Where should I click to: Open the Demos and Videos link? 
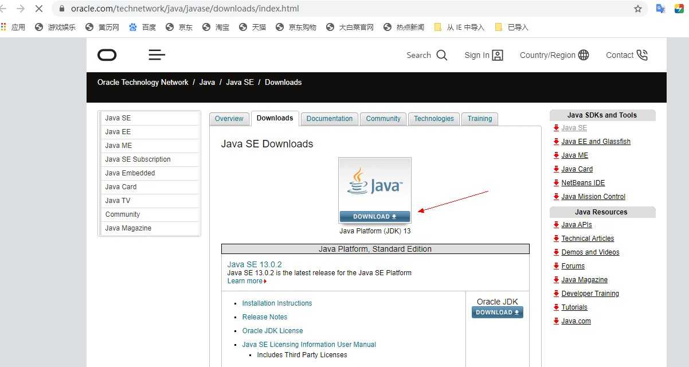[590, 252]
